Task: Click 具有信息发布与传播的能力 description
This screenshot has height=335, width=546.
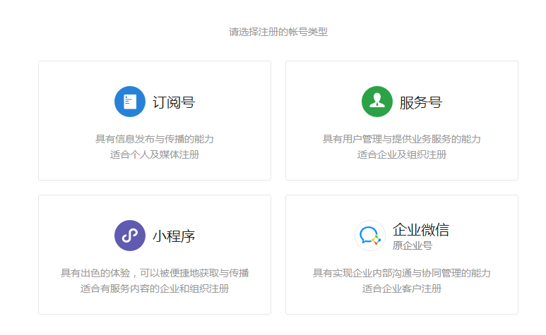Action: pyautogui.click(x=155, y=139)
